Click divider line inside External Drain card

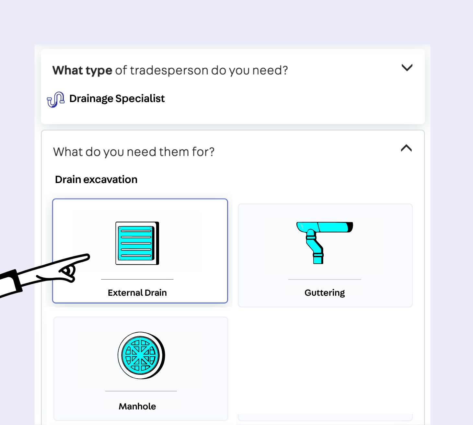click(137, 279)
